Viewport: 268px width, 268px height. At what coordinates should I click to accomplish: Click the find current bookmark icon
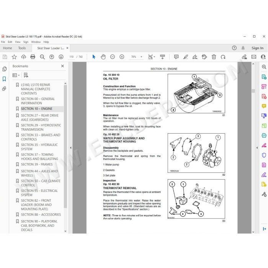[26, 75]
